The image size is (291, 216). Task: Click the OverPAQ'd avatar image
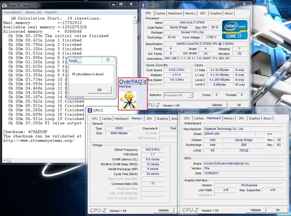click(128, 100)
